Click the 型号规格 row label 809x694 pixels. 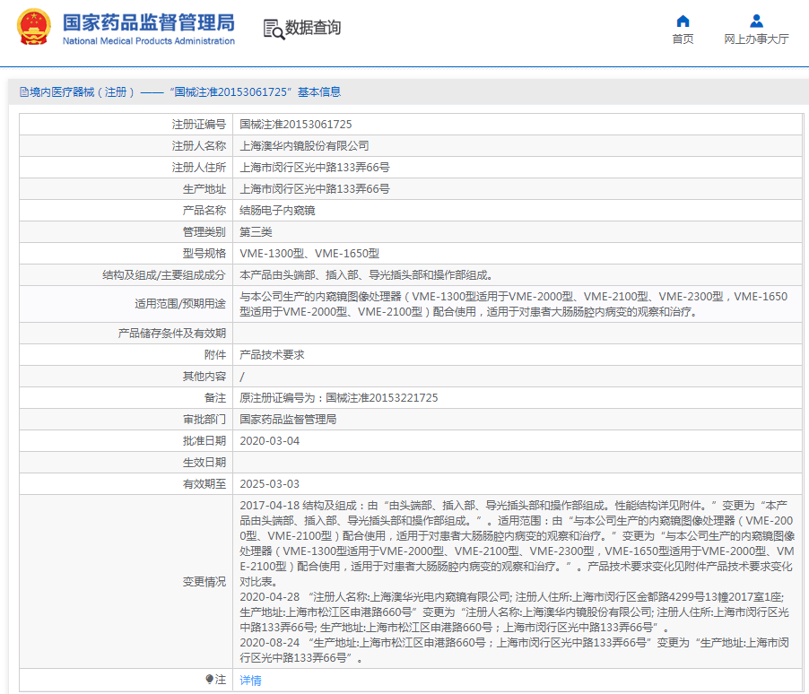coord(204,254)
